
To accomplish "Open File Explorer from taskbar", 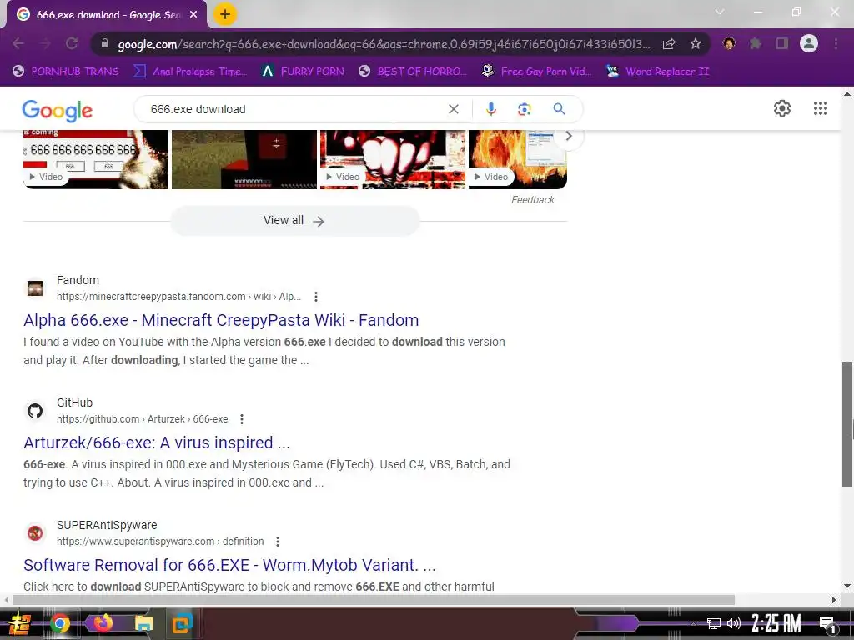I will pyautogui.click(x=143, y=623).
